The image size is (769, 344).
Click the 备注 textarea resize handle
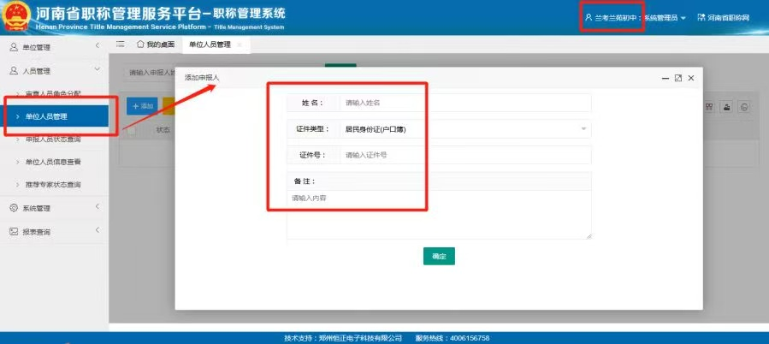tap(589, 236)
